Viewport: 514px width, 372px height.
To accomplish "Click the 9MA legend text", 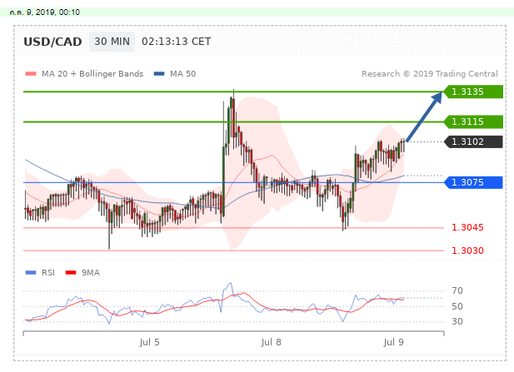I will (91, 272).
